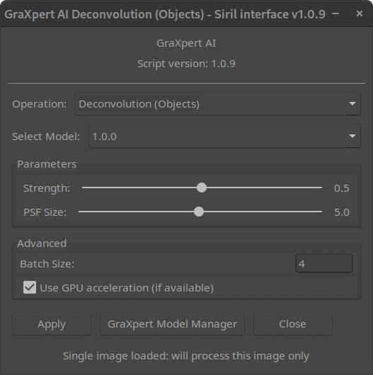
Task: Click the Close button
Action: pyautogui.click(x=292, y=324)
